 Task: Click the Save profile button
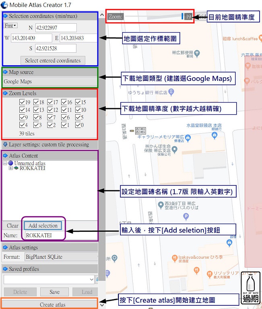point(54,292)
